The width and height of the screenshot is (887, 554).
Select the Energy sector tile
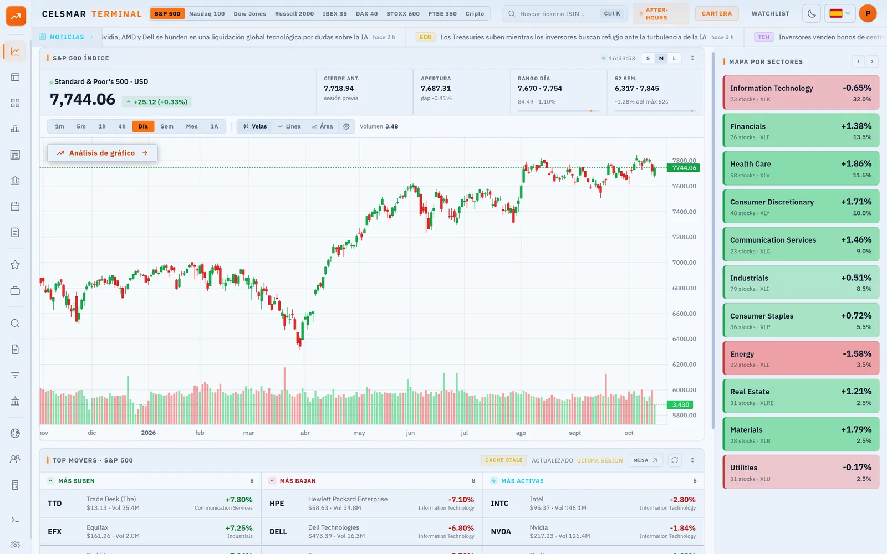coord(801,358)
